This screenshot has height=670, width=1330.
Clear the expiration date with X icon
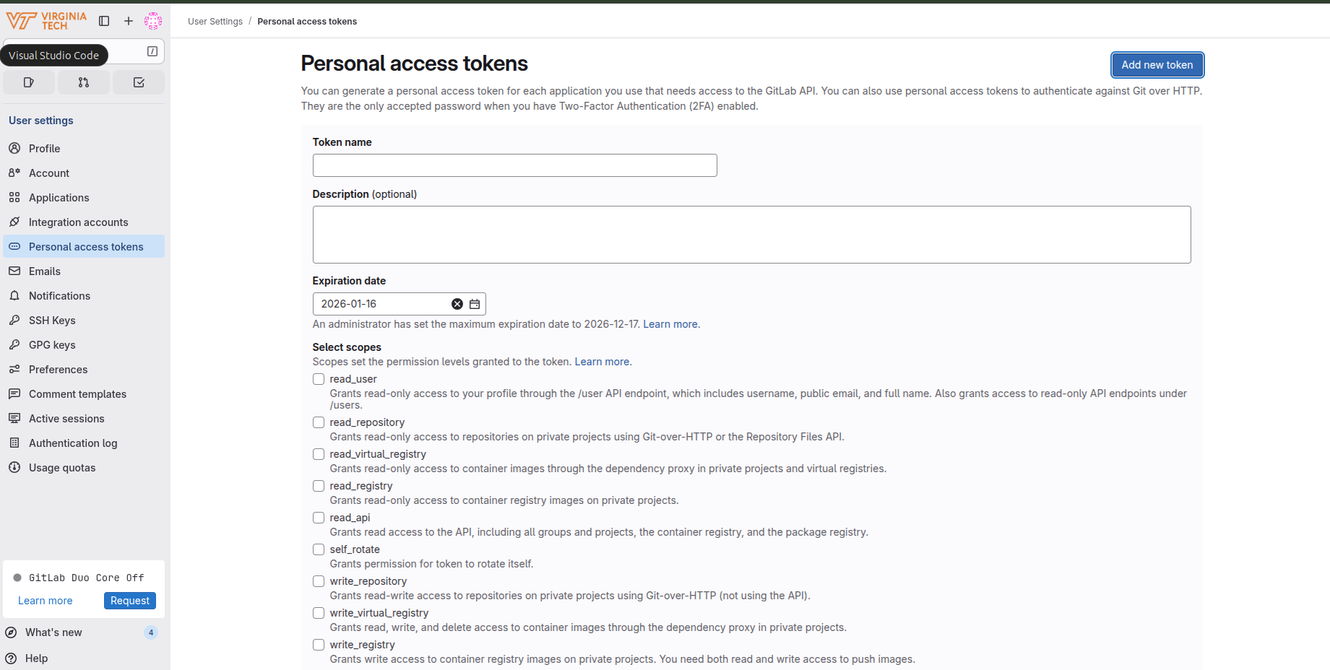[x=457, y=304]
